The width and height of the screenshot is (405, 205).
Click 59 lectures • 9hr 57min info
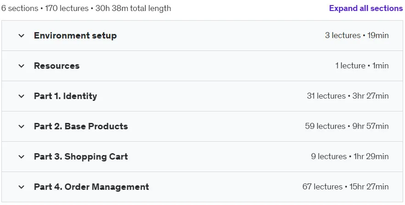[347, 126]
